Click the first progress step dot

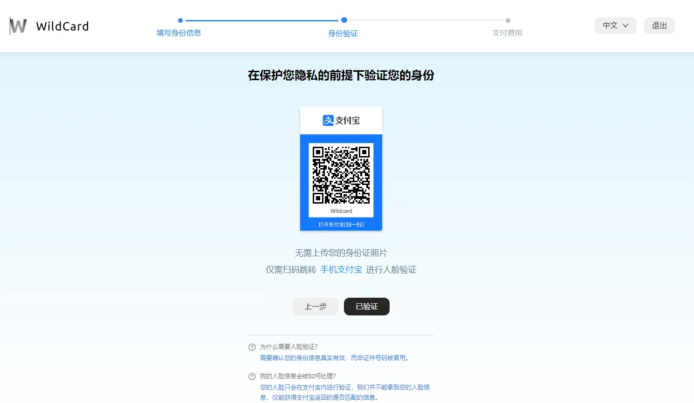pyautogui.click(x=180, y=20)
